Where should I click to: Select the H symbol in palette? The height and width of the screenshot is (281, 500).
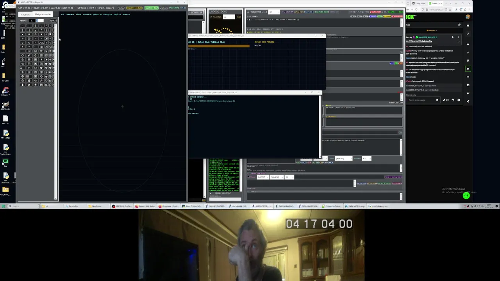coord(36,43)
